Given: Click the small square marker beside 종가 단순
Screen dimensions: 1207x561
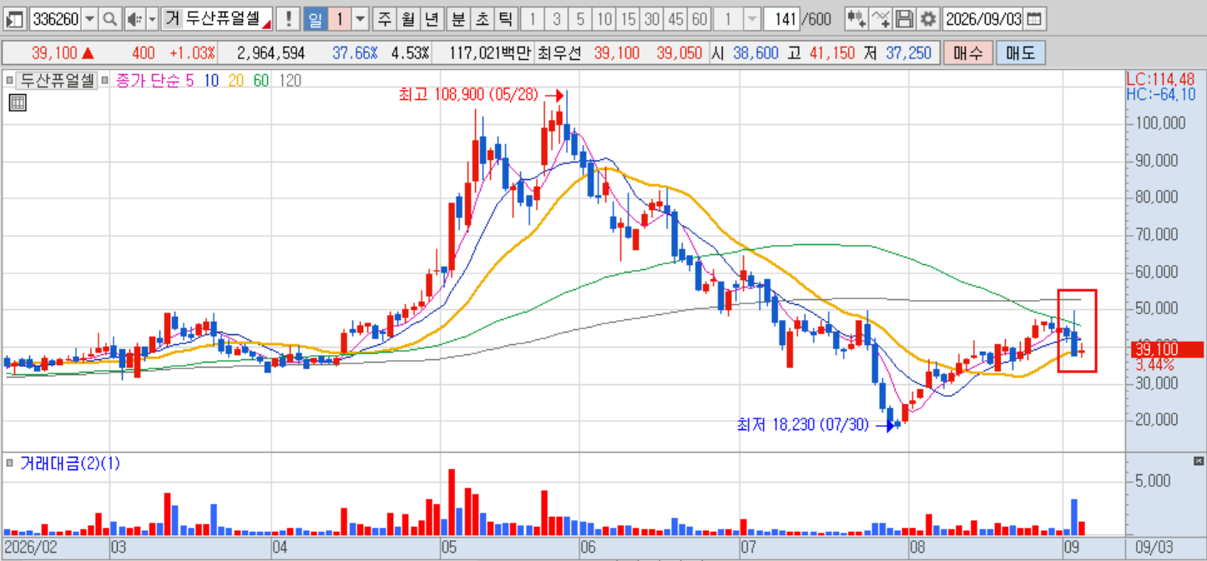Looking at the screenshot, I should coord(104,81).
